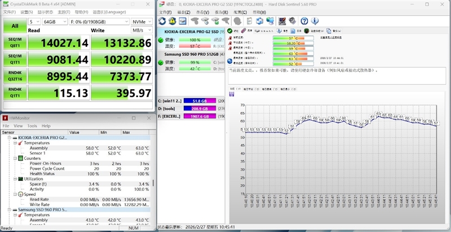This screenshot has width=451, height=232.
Task: Click the blue reset icon beside temperature rows
Action: [x=230, y=61]
